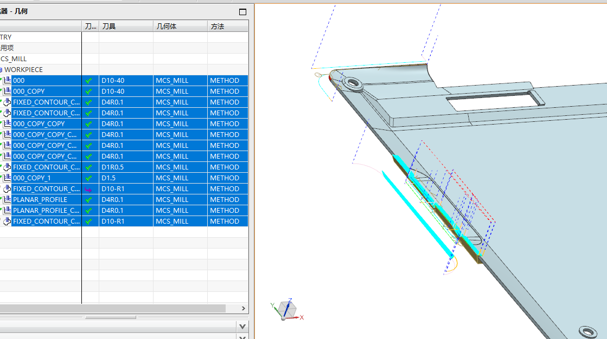This screenshot has height=339, width=607.
Task: Click the D10-40 tool cell in 000 row
Action: 126,80
